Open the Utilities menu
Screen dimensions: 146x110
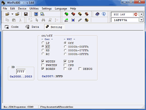pyautogui.click(x=34, y=8)
